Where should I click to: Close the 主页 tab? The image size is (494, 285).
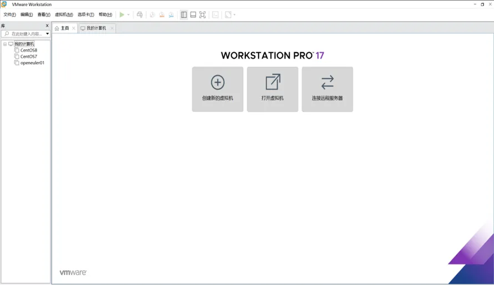click(74, 28)
